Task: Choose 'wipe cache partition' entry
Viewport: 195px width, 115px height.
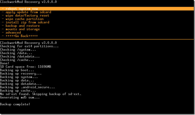Action: point(24,19)
